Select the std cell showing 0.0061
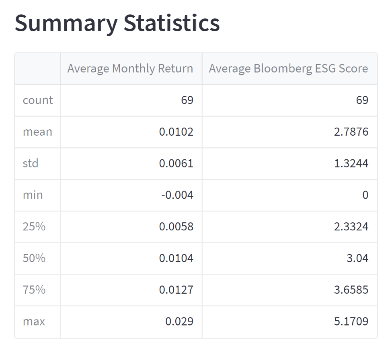 pyautogui.click(x=176, y=163)
